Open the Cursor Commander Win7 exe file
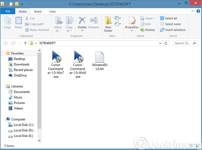 click(x=55, y=64)
